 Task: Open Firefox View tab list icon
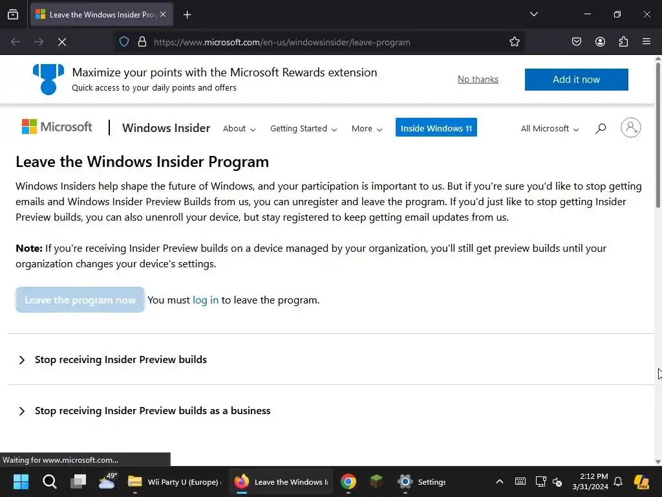click(13, 14)
